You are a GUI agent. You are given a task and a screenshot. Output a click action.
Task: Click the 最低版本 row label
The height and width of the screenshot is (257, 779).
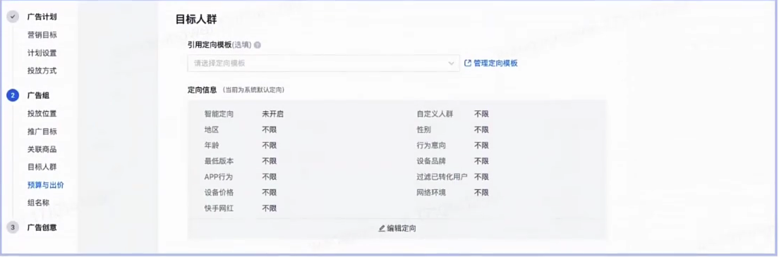point(219,161)
